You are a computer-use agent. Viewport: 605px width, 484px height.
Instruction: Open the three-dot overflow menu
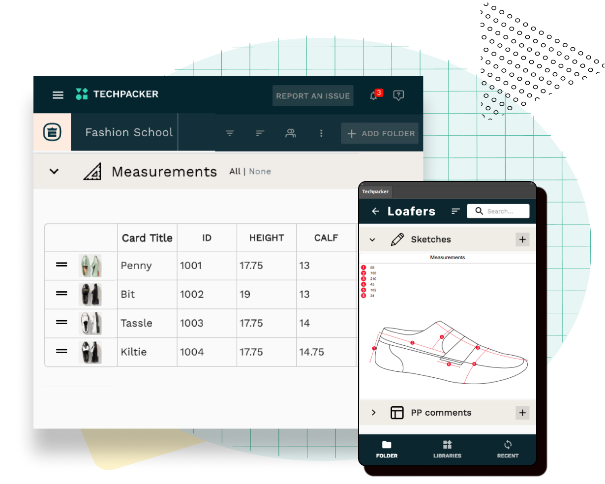[x=321, y=133]
